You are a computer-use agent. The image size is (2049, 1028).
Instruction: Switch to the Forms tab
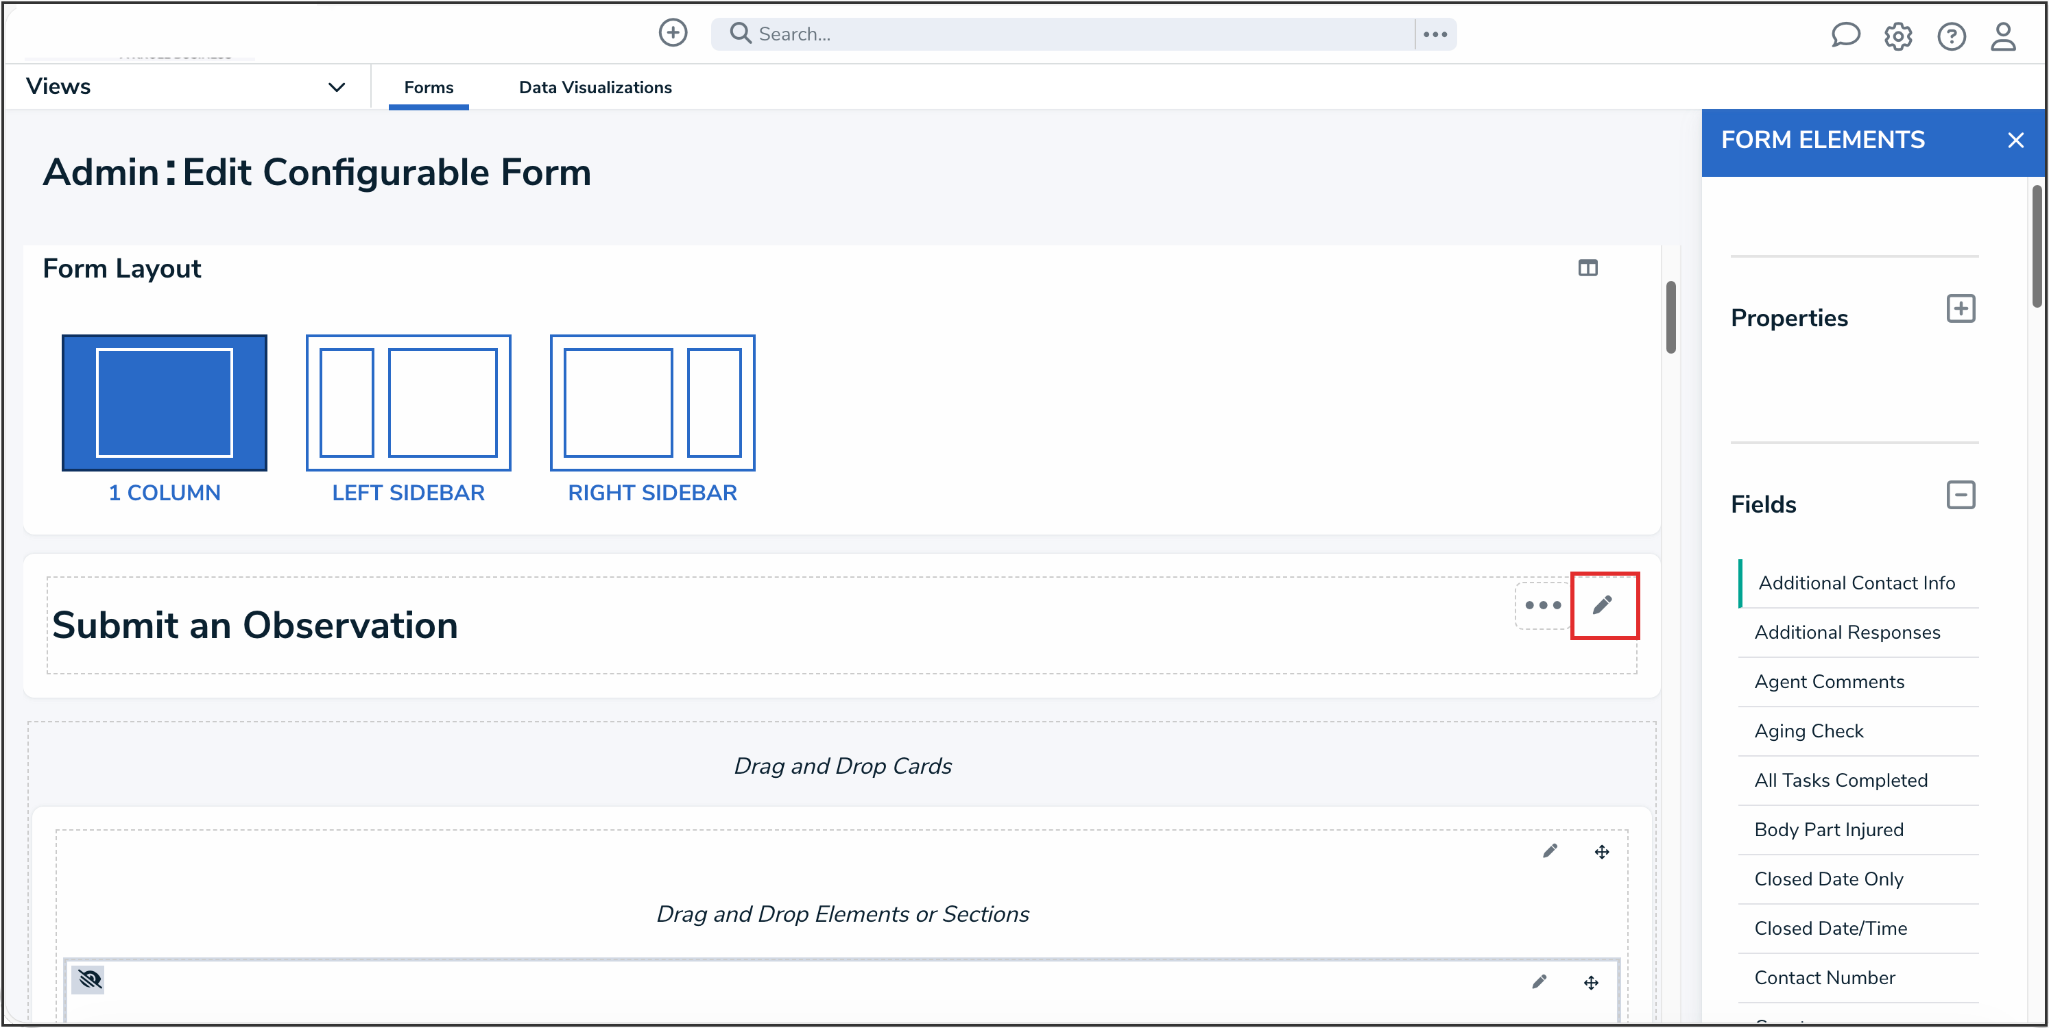429,88
